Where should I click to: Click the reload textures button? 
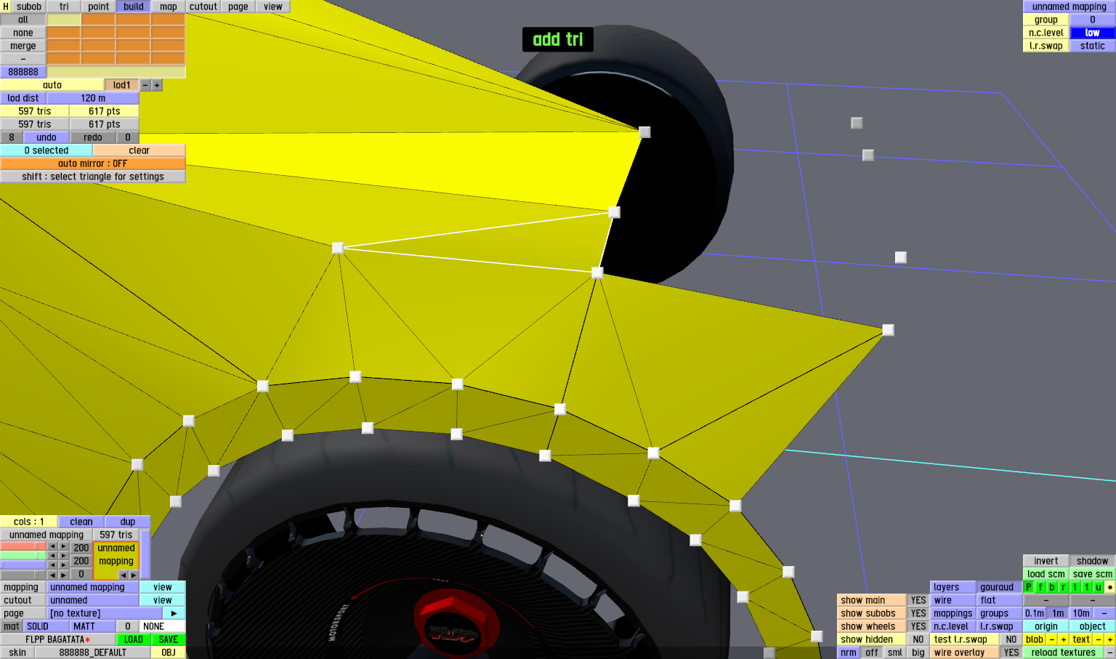pos(1064,652)
